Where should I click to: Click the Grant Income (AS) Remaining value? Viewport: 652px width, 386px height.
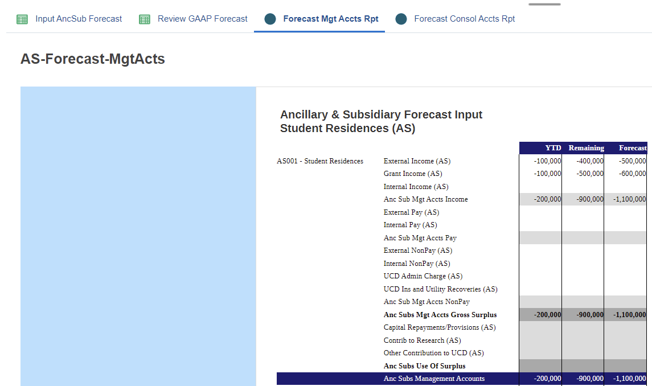(589, 174)
